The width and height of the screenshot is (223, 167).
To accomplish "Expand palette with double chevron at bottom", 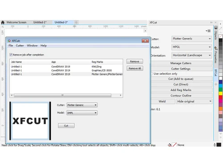I will tap(221, 138).
